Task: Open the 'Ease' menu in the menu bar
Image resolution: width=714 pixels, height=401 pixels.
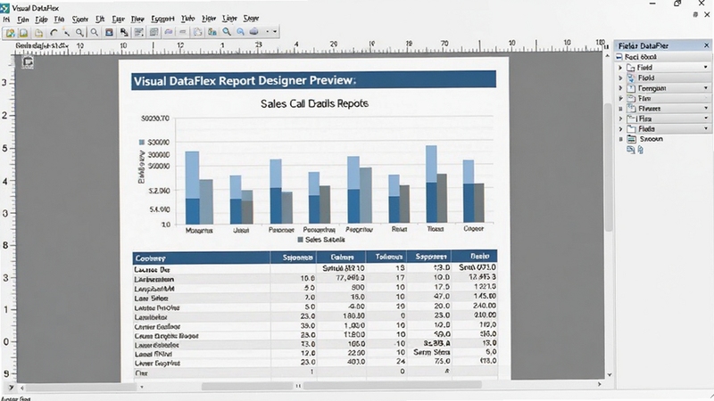Action: [118, 19]
